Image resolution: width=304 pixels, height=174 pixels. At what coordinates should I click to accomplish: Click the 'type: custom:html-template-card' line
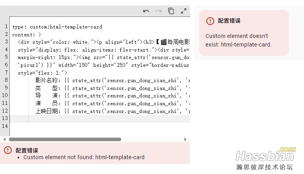[57, 27]
